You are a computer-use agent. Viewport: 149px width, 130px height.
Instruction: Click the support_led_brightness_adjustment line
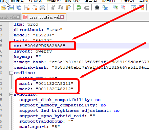point(69,110)
